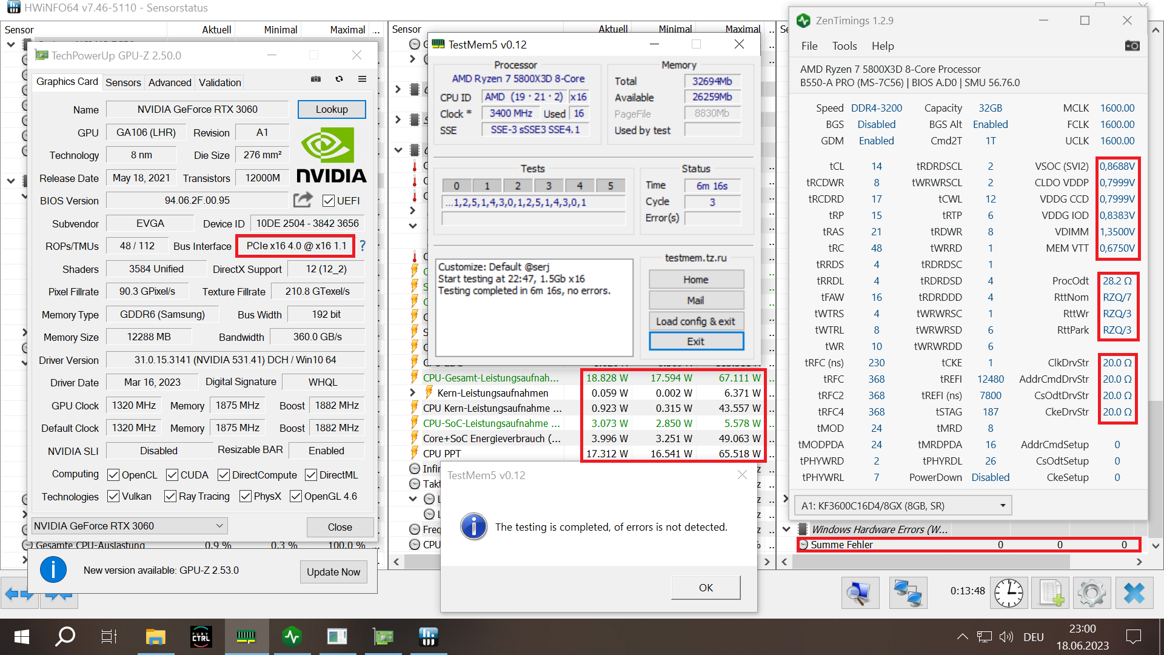The image size is (1164, 655).
Task: Open FURY CTRL from taskbar
Action: pyautogui.click(x=201, y=637)
